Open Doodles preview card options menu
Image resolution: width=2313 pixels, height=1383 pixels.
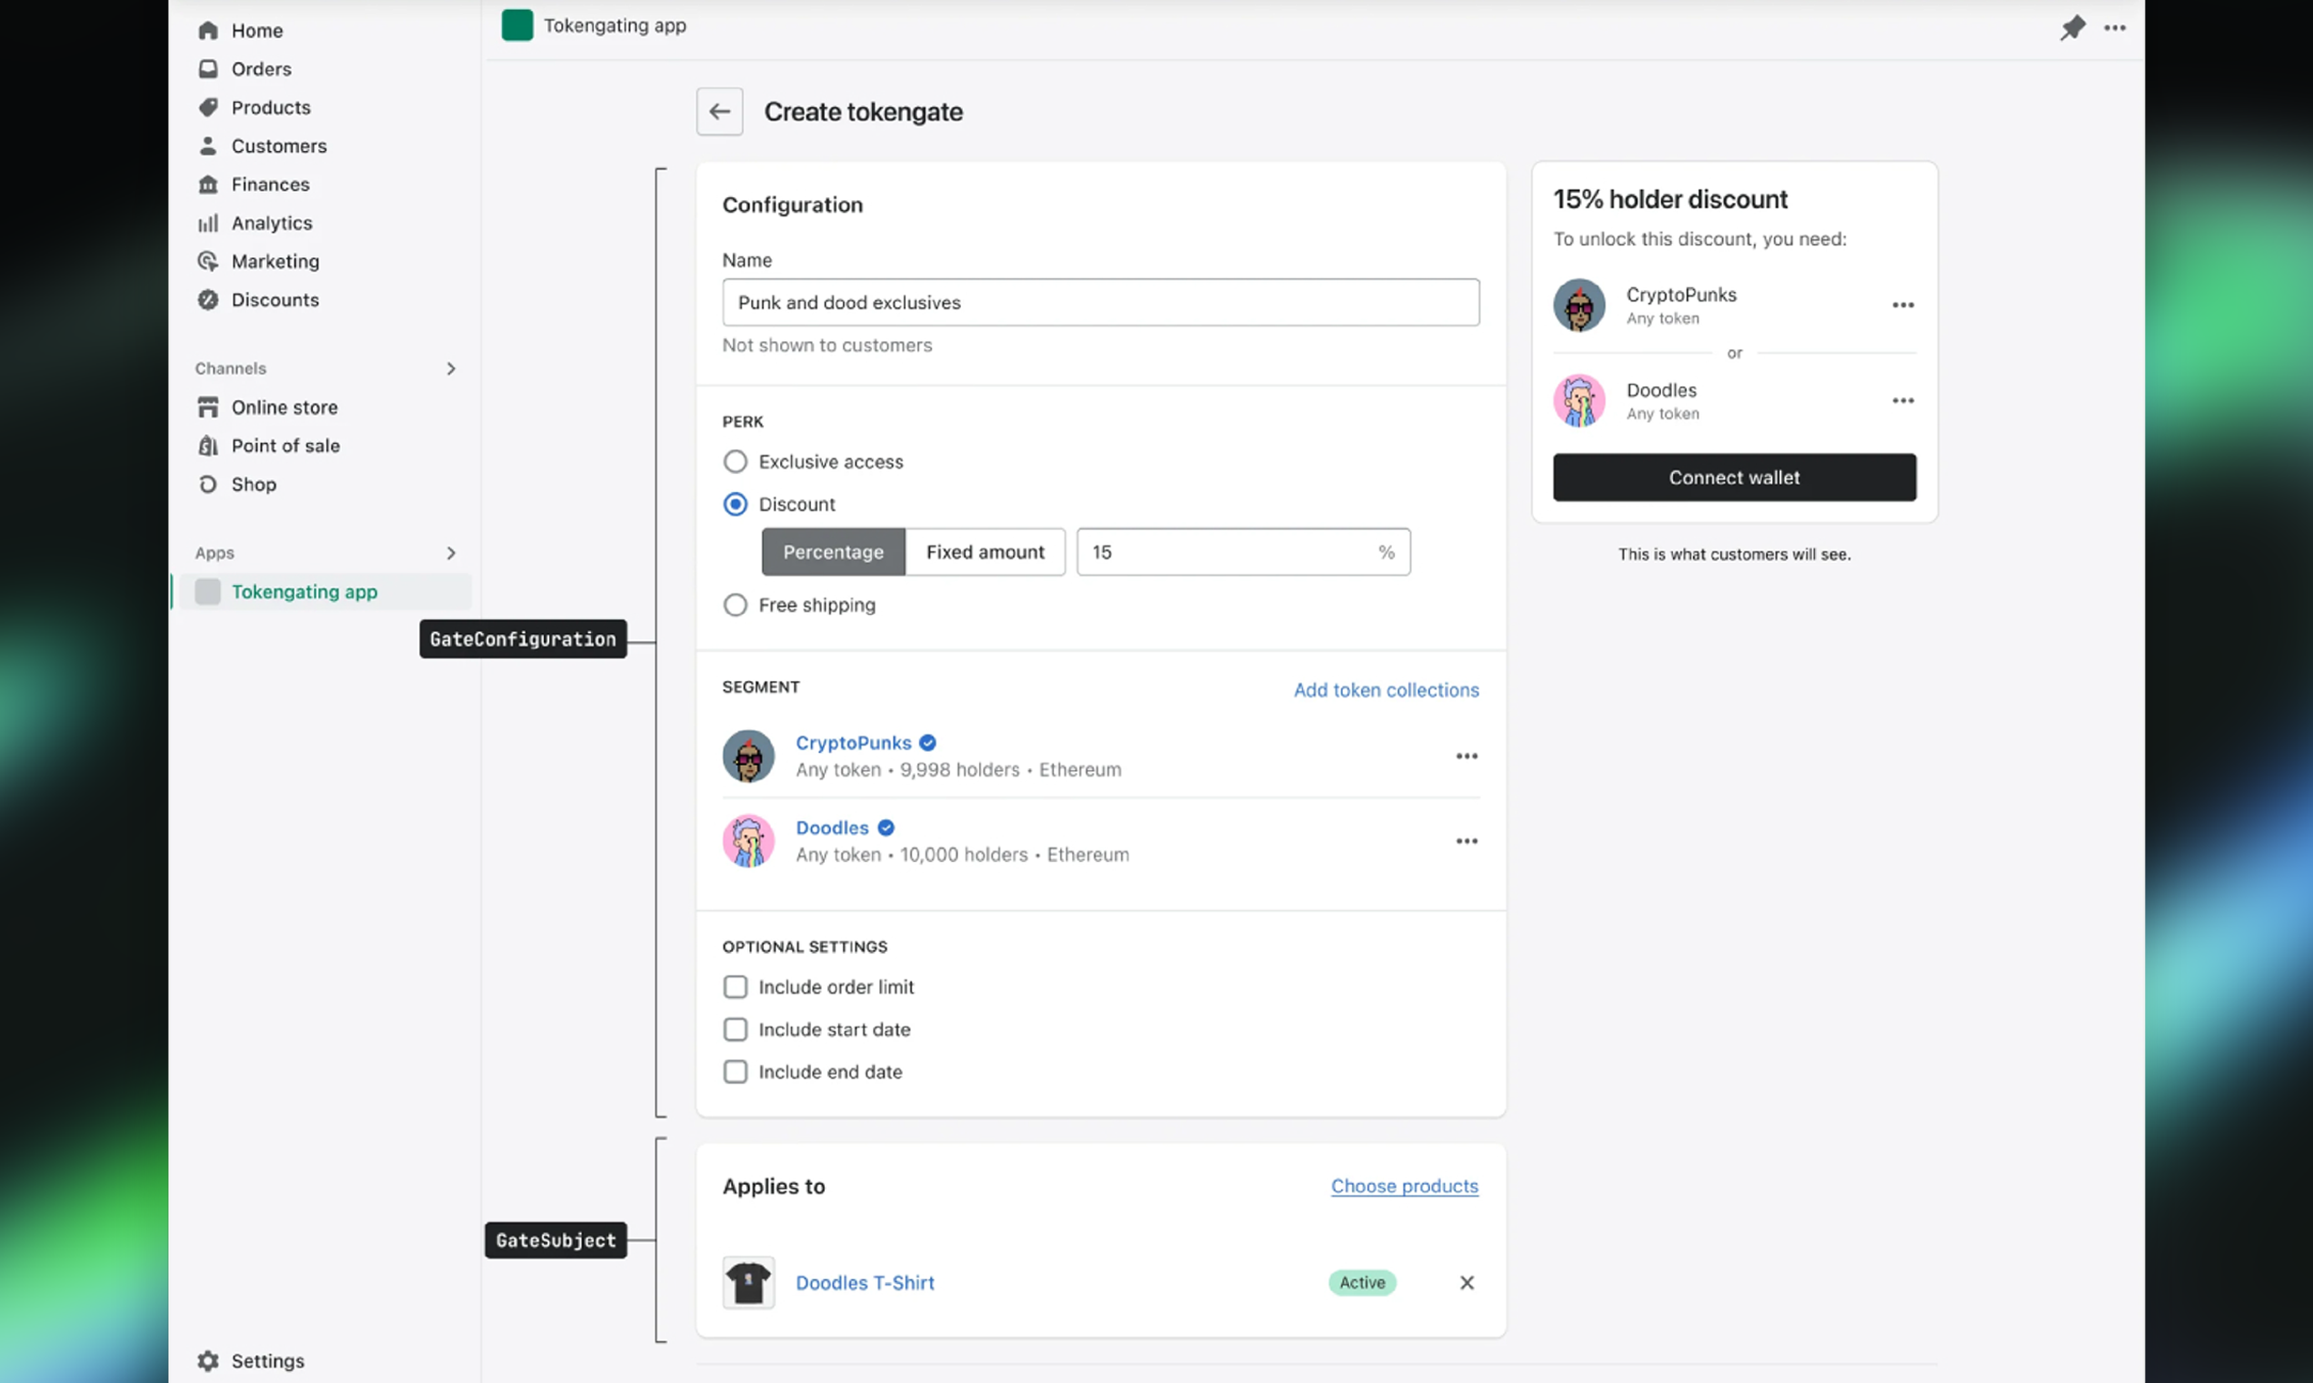[1903, 401]
